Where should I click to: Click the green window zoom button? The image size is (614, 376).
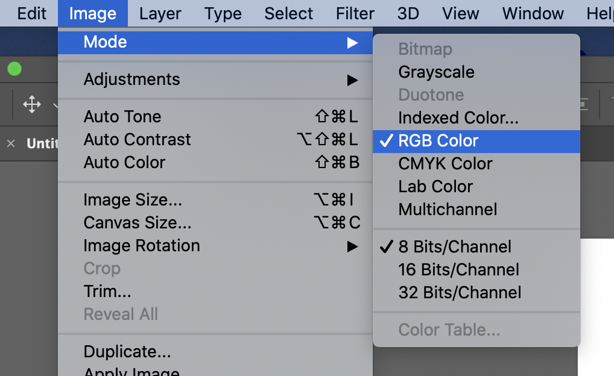(14, 69)
